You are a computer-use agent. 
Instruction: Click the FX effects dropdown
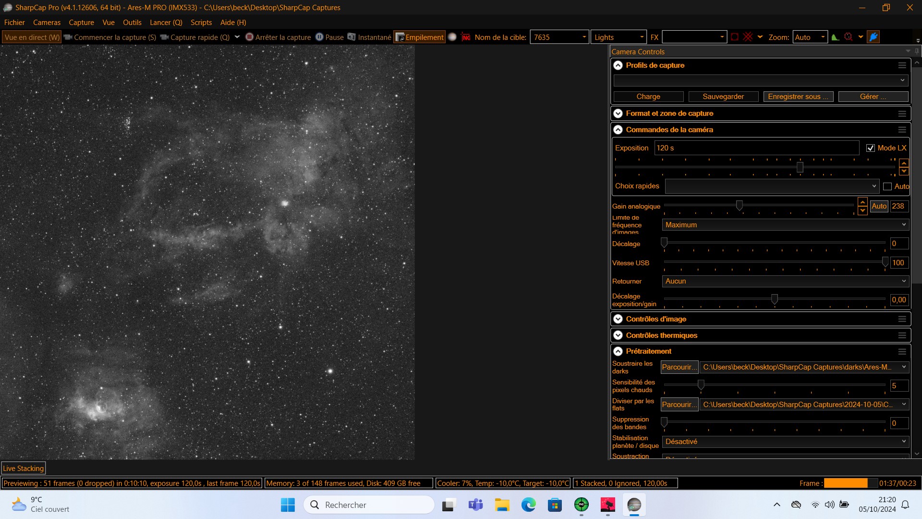[x=694, y=37]
